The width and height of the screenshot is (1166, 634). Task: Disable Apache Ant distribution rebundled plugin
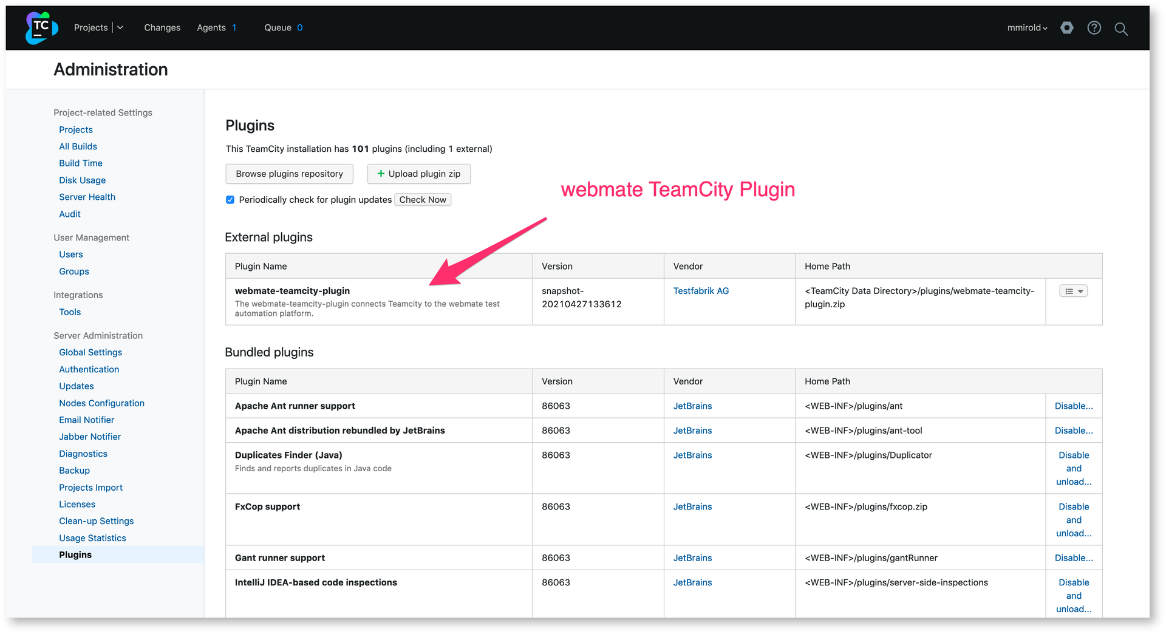1074,431
